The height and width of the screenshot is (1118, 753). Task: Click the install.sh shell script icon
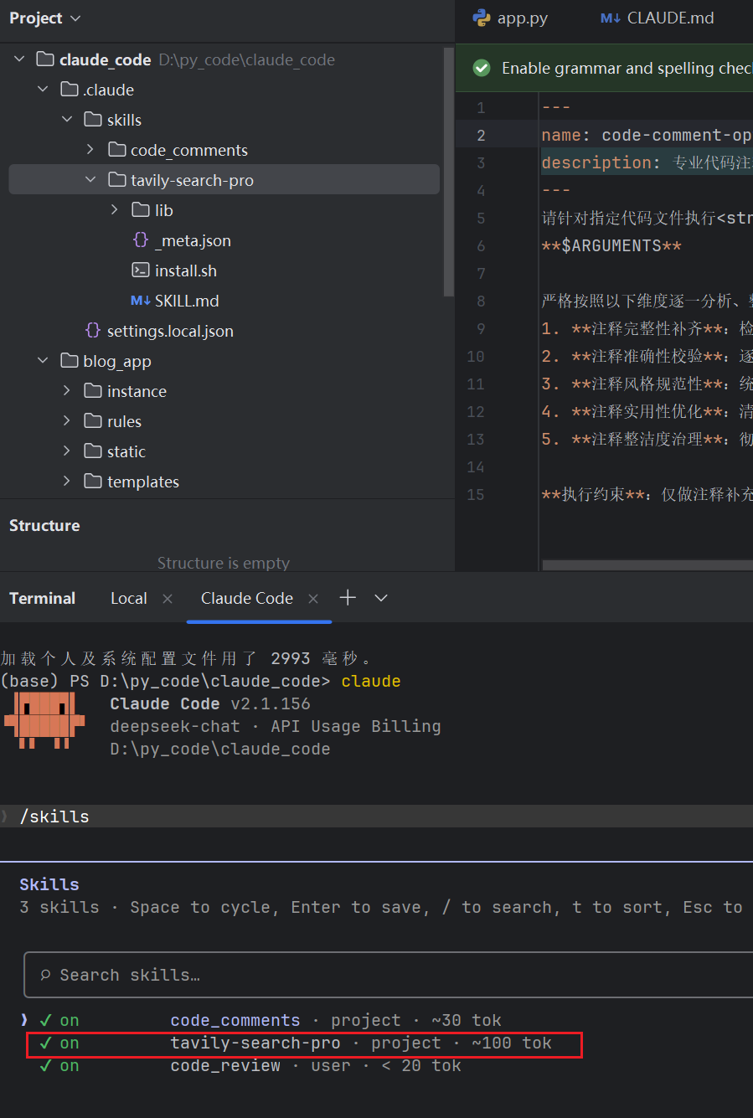click(x=141, y=270)
